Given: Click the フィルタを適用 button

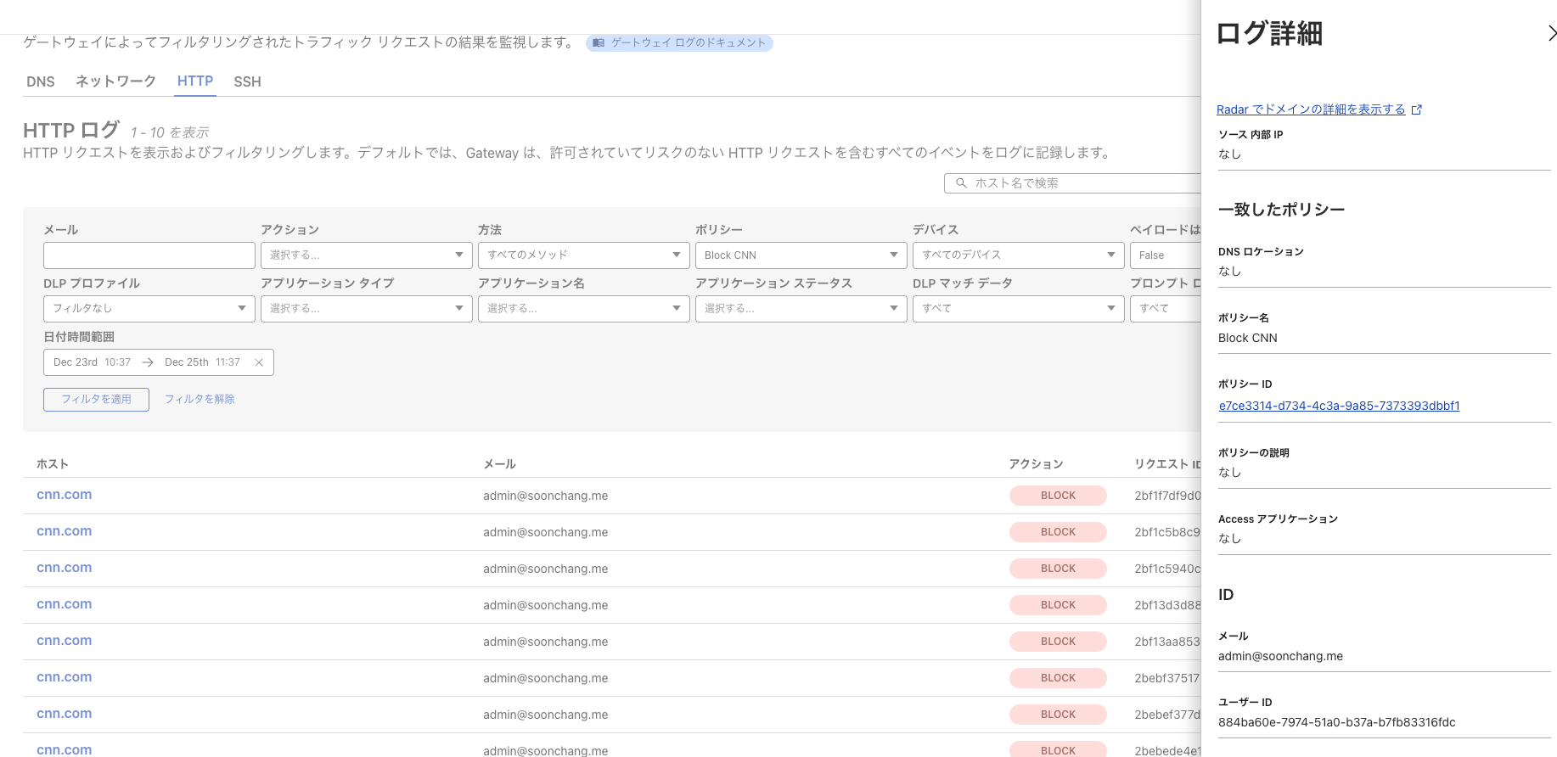Looking at the screenshot, I should pos(96,400).
